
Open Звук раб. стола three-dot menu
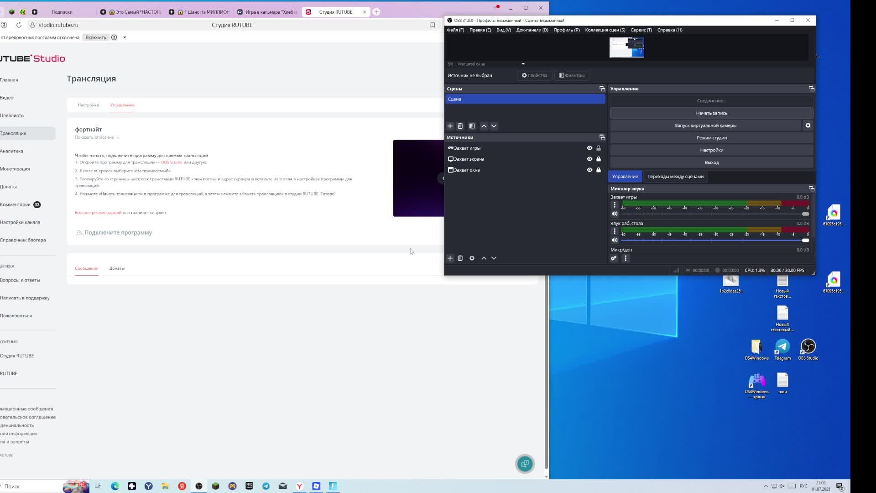click(x=615, y=231)
